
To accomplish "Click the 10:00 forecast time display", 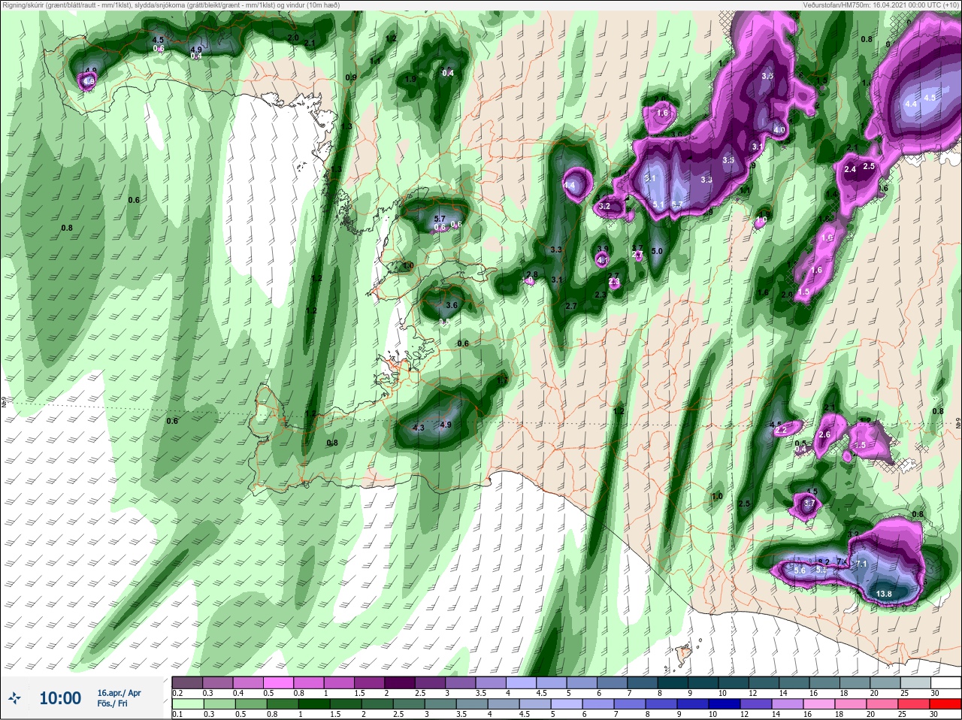I will pyautogui.click(x=60, y=698).
